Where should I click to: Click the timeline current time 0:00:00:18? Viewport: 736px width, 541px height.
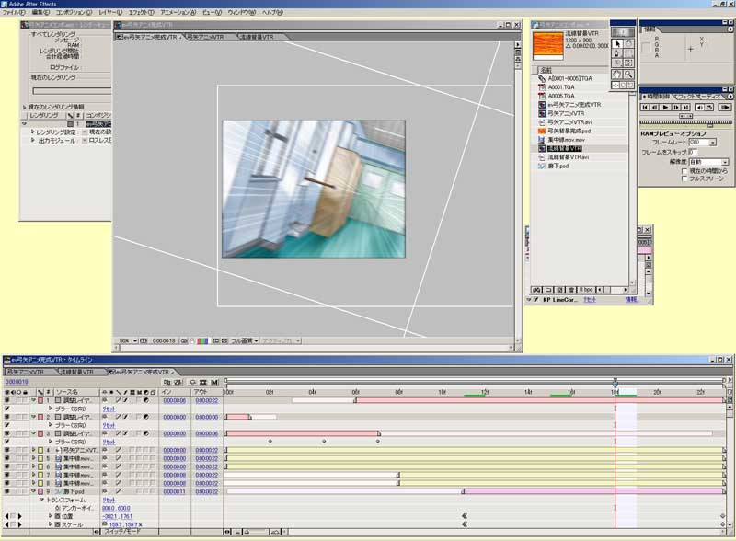tap(17, 382)
